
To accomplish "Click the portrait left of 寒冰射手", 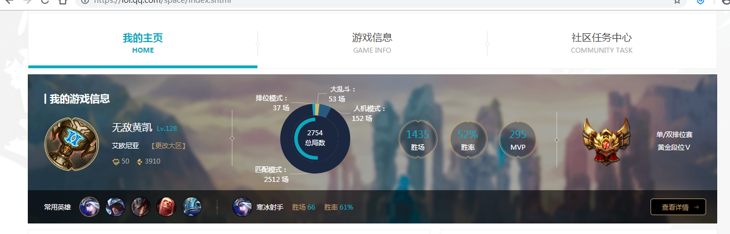I will coord(242,207).
